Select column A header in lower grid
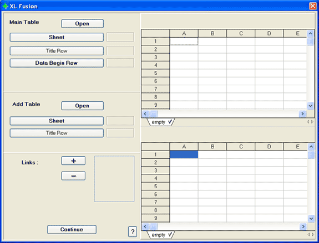 click(x=184, y=147)
